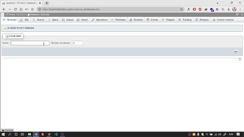The image size is (244, 137).
Task: Click the collapse top menu icon
Action: point(242,14)
